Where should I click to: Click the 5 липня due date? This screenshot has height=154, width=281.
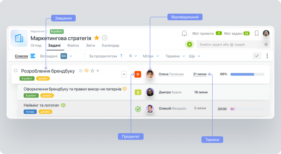(200, 108)
